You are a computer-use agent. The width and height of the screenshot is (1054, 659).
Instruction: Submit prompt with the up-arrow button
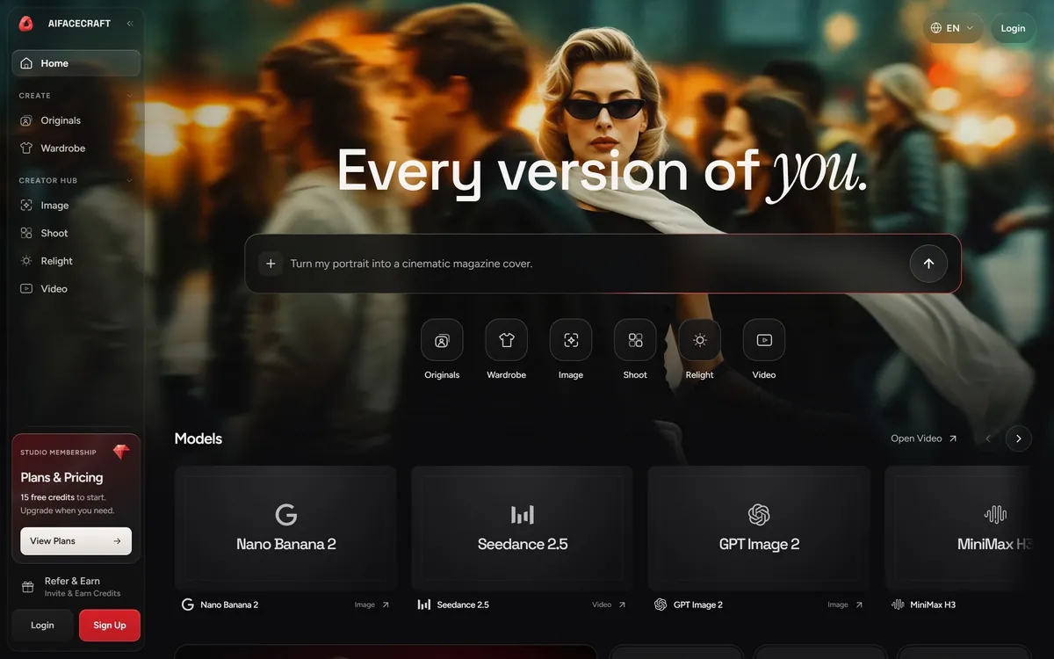pos(928,264)
